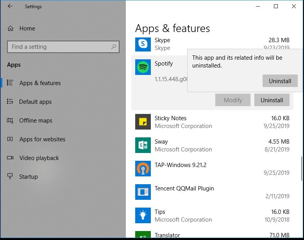Maximize the Settings window
Image resolution: width=304 pixels, height=240 pixels.
[276, 6]
